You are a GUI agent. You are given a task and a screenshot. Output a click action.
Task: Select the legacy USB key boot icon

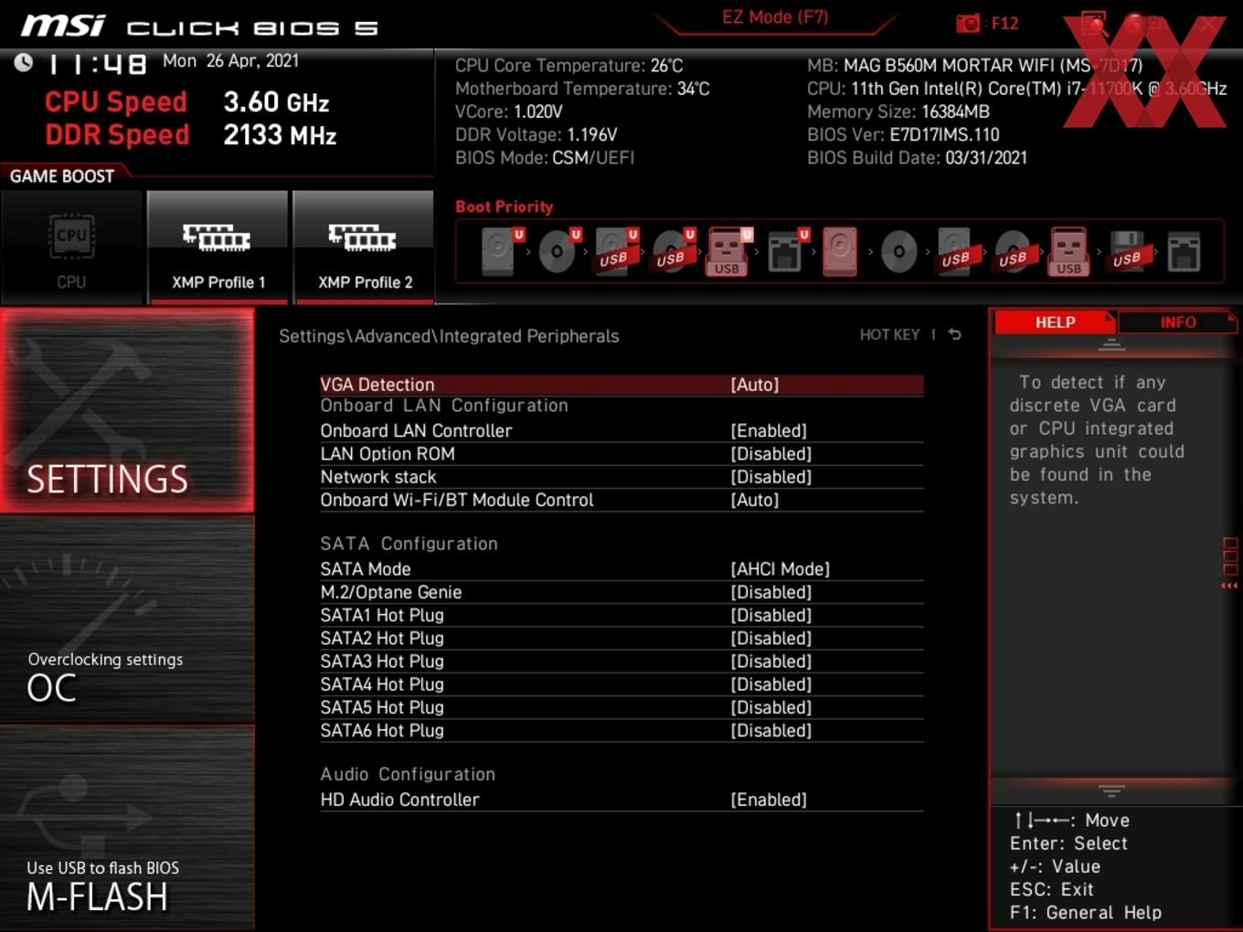click(1069, 251)
